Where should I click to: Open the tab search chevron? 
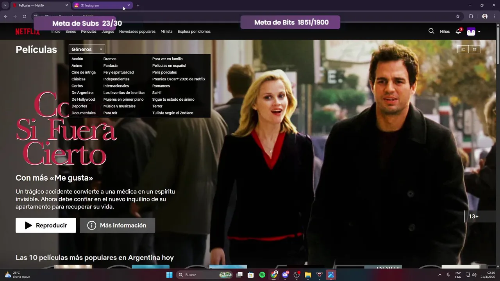click(x=5, y=5)
